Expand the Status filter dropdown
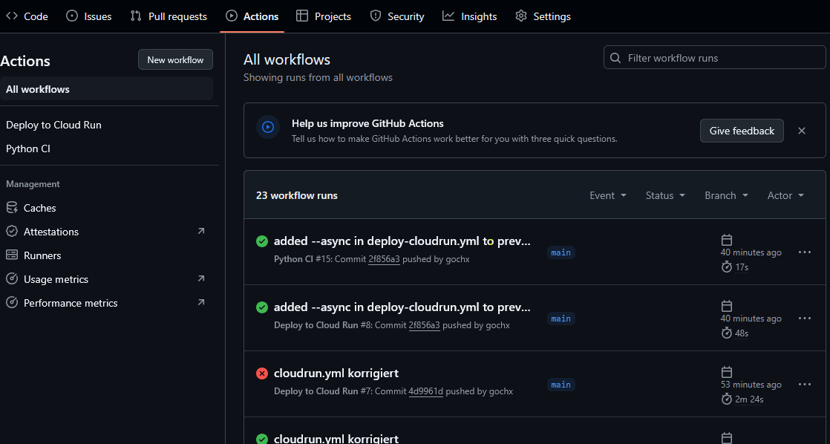 point(664,195)
